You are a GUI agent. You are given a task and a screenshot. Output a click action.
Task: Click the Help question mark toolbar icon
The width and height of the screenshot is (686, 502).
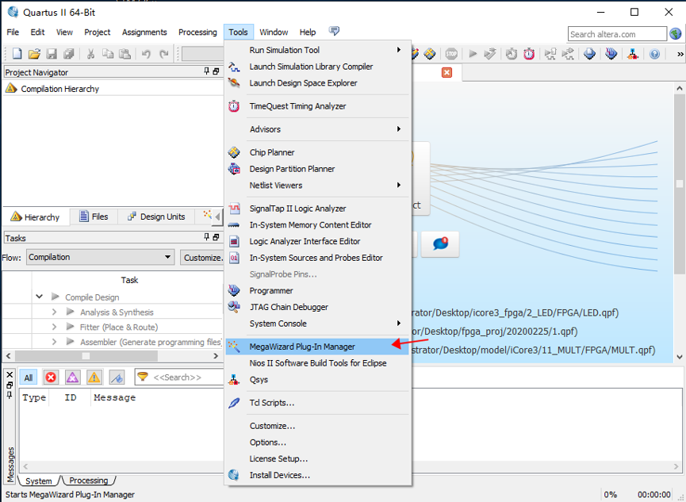point(654,54)
